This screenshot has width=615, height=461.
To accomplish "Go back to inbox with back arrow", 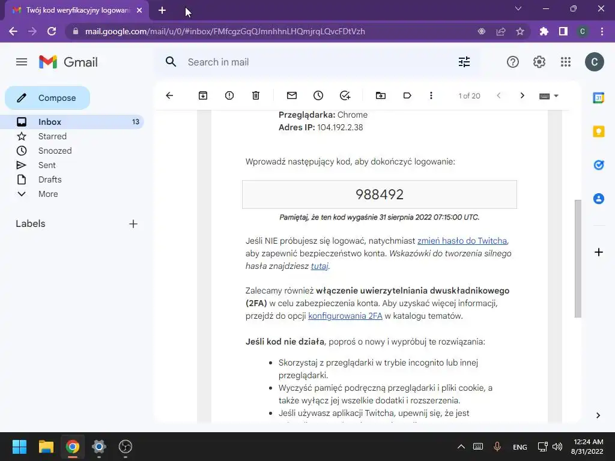I will [169, 95].
